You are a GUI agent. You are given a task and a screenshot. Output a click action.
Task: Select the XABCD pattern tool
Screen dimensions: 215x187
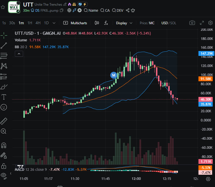[4, 66]
